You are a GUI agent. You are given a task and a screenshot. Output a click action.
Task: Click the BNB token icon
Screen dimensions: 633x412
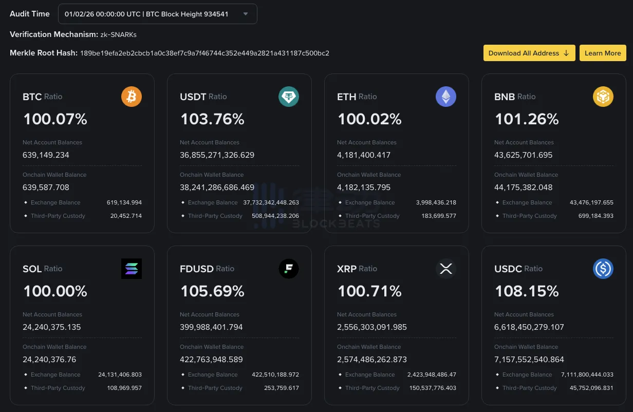coord(603,96)
